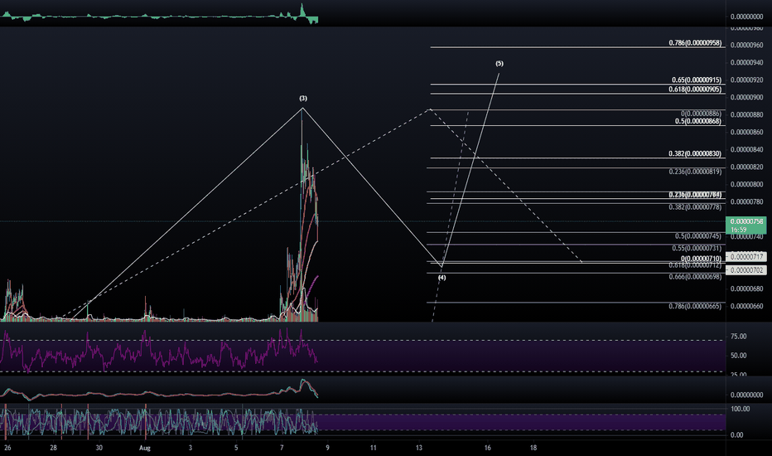Image resolution: width=772 pixels, height=456 pixels.
Task: Click the (5) wave label at projection top
Action: (499, 64)
